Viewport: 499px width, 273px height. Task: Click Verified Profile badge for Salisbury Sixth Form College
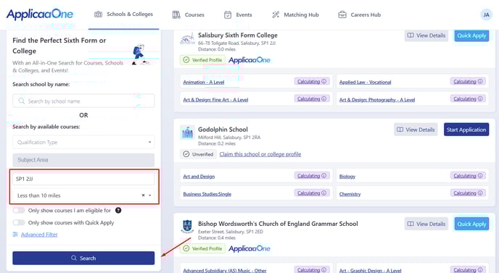tap(202, 60)
